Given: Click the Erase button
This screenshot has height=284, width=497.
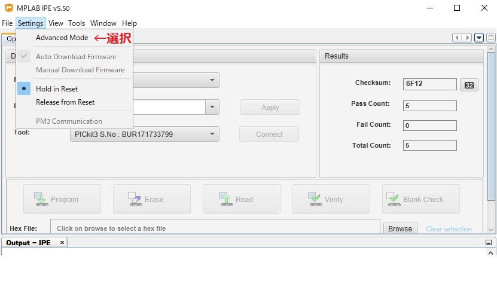Looking at the screenshot, I should [152, 199].
